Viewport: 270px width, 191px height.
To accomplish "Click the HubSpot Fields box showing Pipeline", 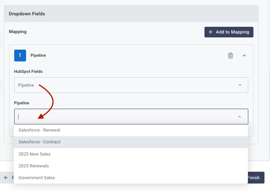I will tap(126, 85).
